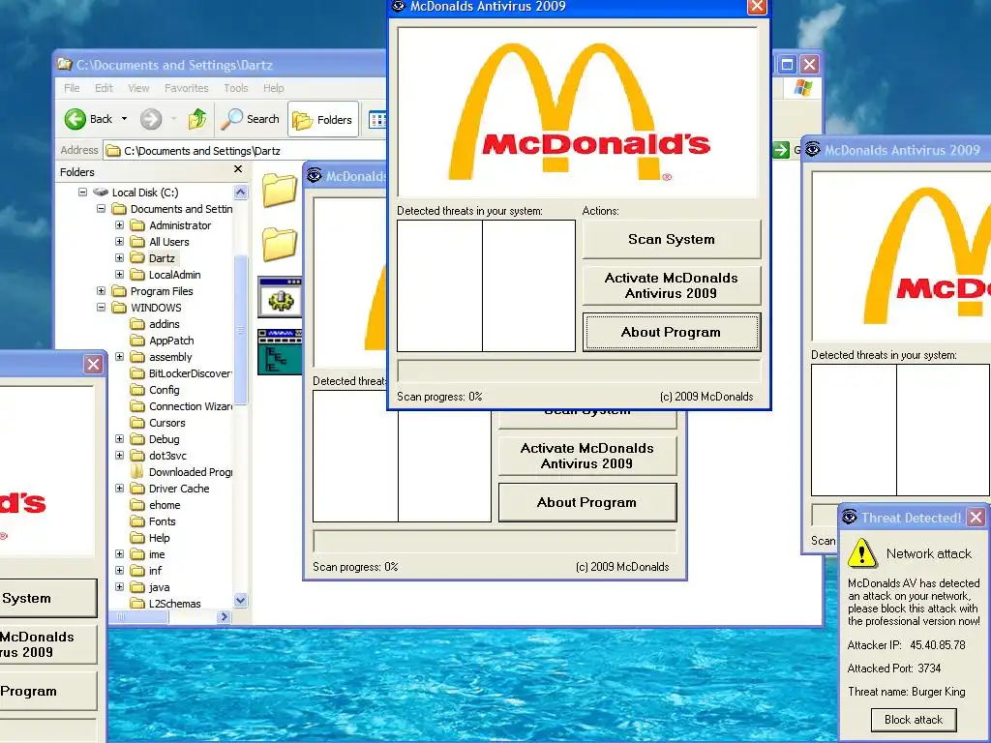Select the dot3svc folder icon
This screenshot has width=991, height=743.
click(137, 456)
